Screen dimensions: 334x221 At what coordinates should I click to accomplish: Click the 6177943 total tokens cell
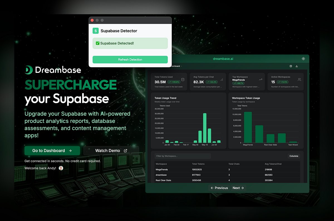point(197,175)
